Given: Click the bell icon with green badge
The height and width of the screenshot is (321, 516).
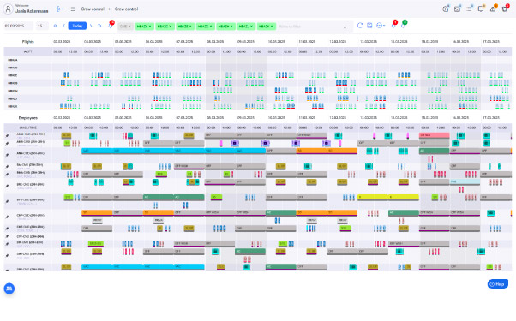Looking at the screenshot, I should 404,25.
